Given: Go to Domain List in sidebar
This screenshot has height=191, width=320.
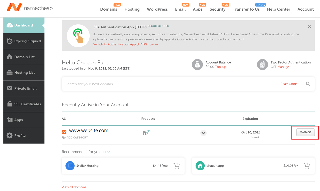Looking at the screenshot, I should point(24,57).
